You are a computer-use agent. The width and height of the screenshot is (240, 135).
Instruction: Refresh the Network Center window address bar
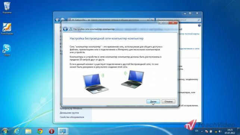coord(152,20)
